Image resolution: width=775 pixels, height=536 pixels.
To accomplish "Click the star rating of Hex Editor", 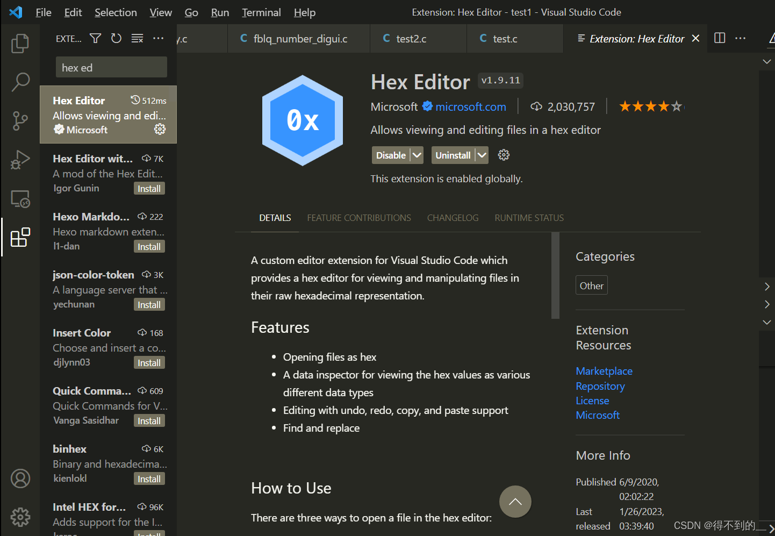I will coord(650,106).
